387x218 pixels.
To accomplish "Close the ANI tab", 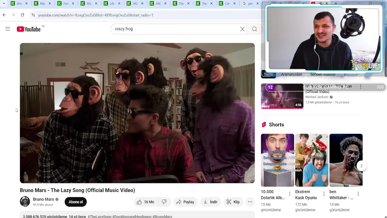I will pos(166,4).
